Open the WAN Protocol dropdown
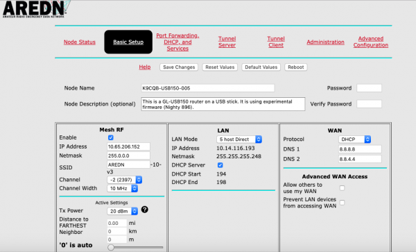The height and width of the screenshot is (252, 416). coord(355,140)
